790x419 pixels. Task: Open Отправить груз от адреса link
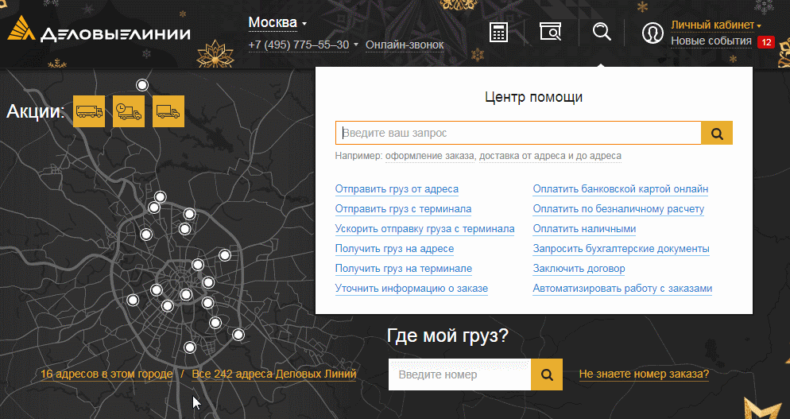coord(397,189)
